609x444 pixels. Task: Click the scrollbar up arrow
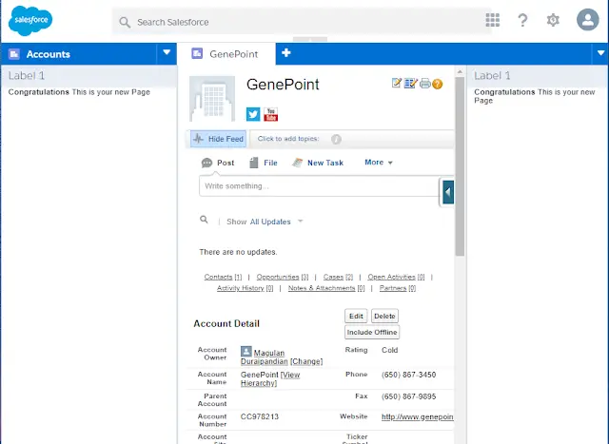[460, 72]
